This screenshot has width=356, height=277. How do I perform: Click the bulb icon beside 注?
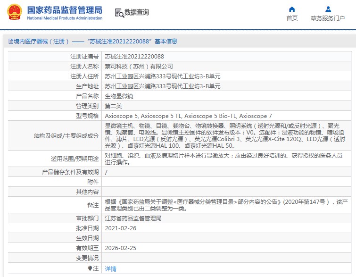click(90, 269)
